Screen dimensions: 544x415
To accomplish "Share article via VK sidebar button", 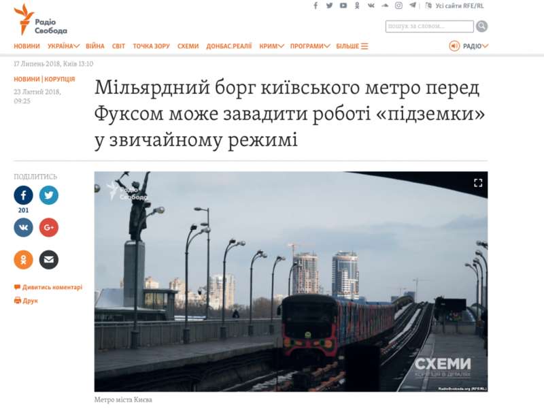I will tap(23, 227).
